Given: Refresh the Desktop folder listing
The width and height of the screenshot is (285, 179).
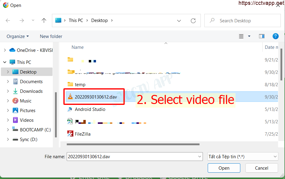Looking at the screenshot, I should (193, 20).
